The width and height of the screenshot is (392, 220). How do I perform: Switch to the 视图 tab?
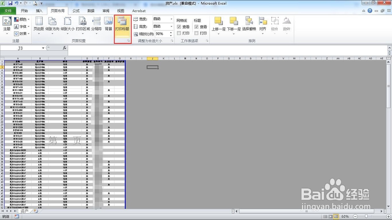coord(121,11)
